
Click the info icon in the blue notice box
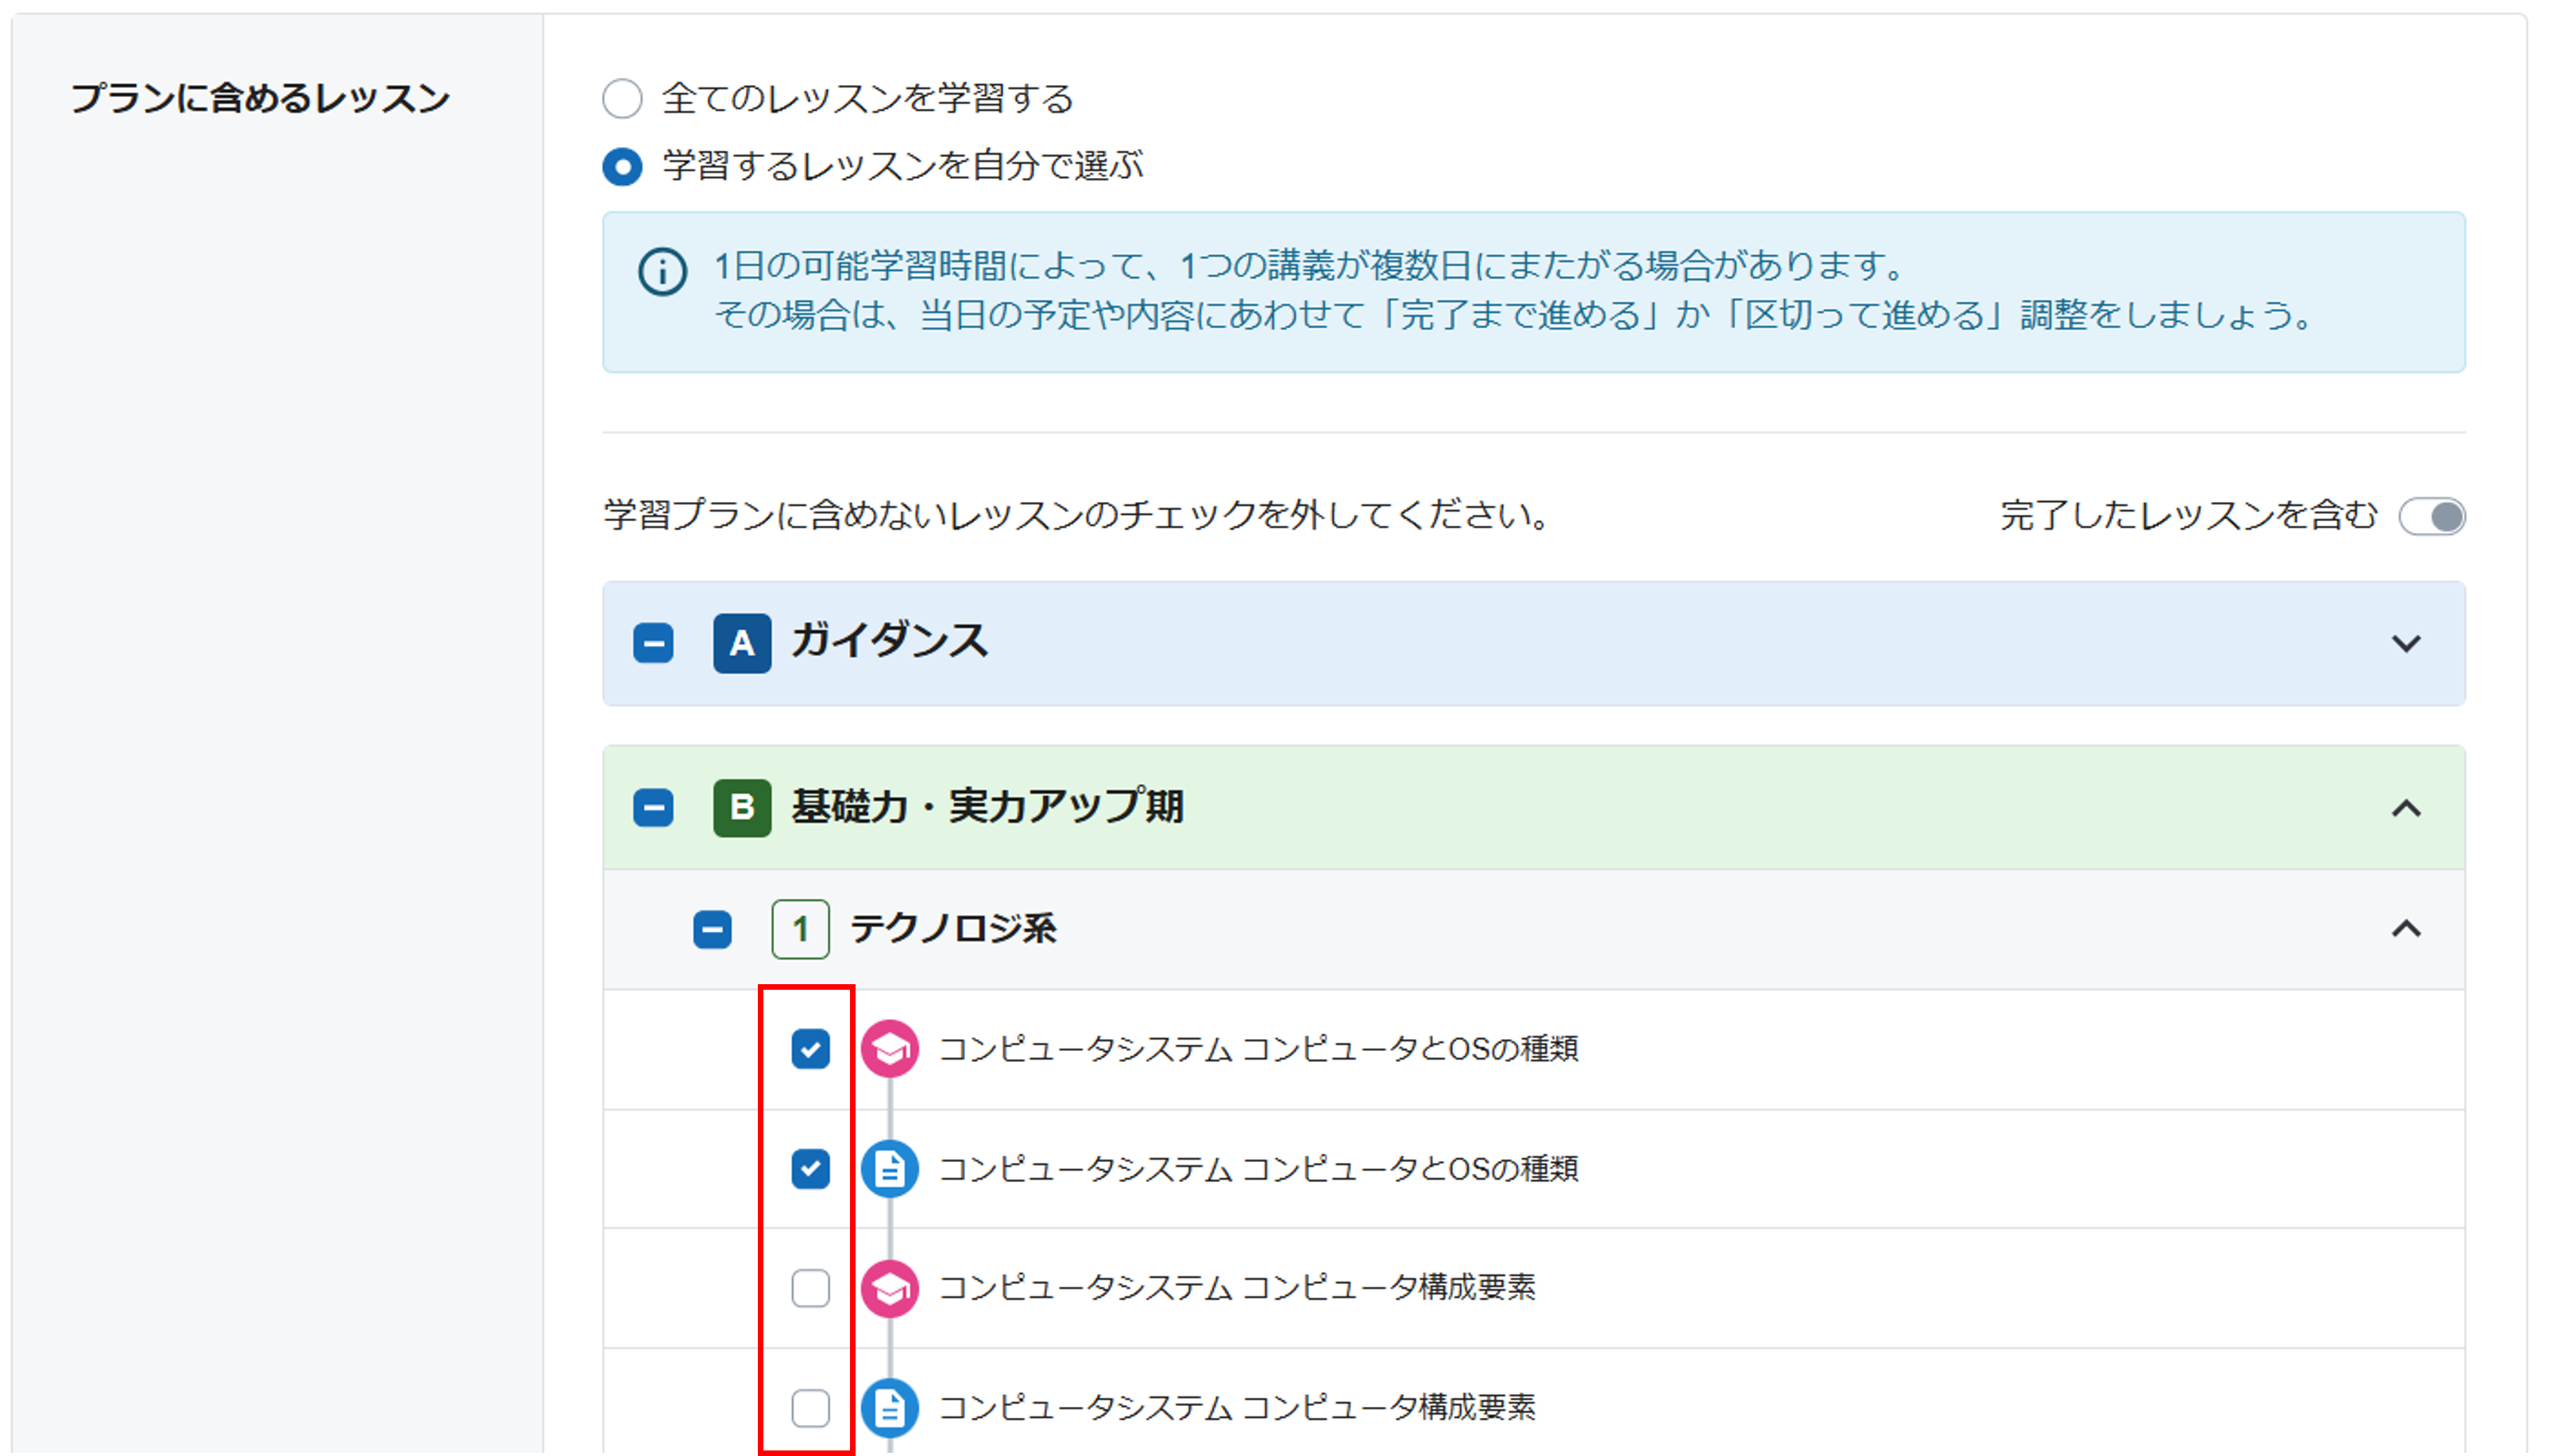pyautogui.click(x=662, y=271)
